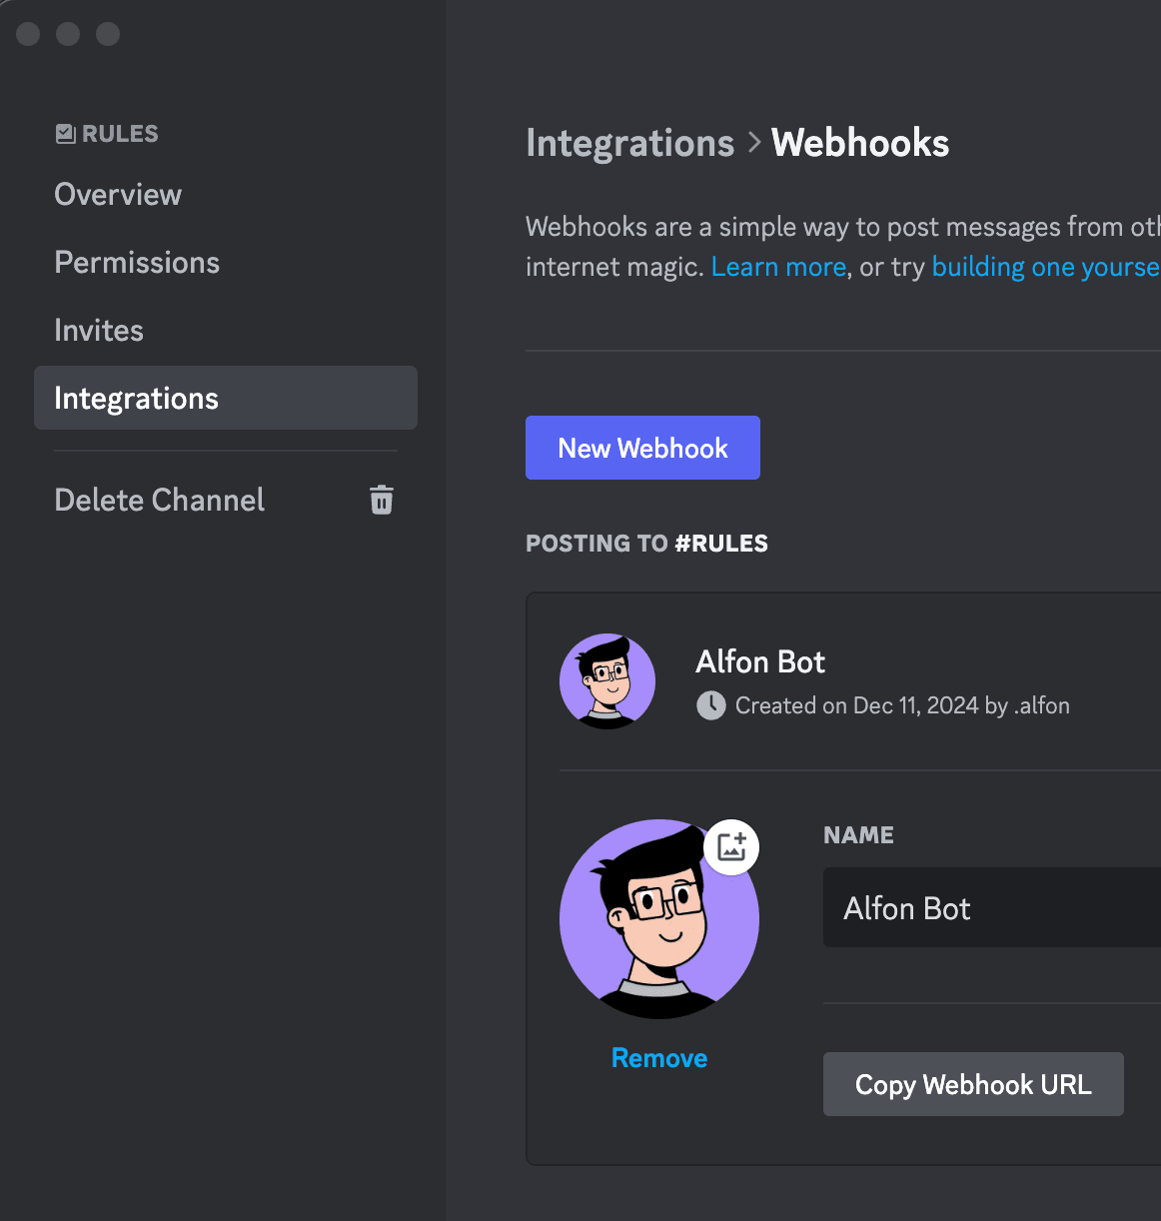Screen dimensions: 1161x1221
Task: Navigate back via Integrations breadcrumb
Action: coord(629,143)
